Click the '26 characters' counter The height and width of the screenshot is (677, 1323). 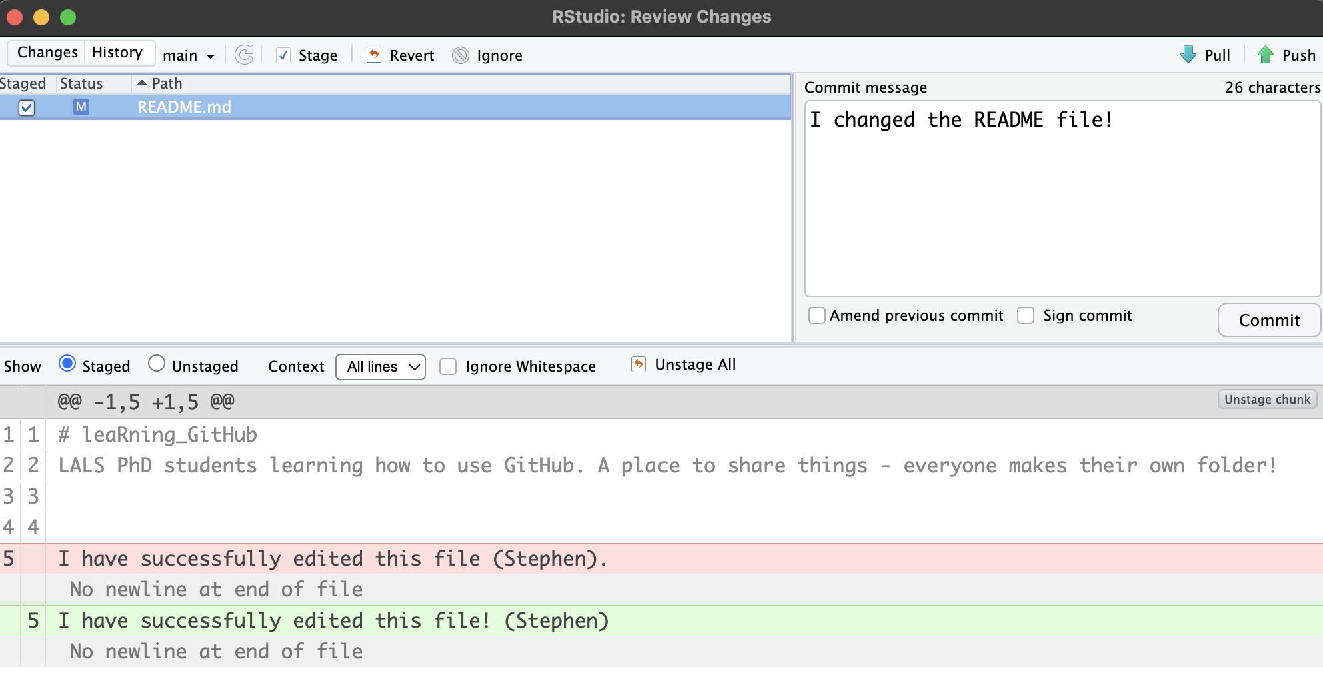pyautogui.click(x=1272, y=87)
